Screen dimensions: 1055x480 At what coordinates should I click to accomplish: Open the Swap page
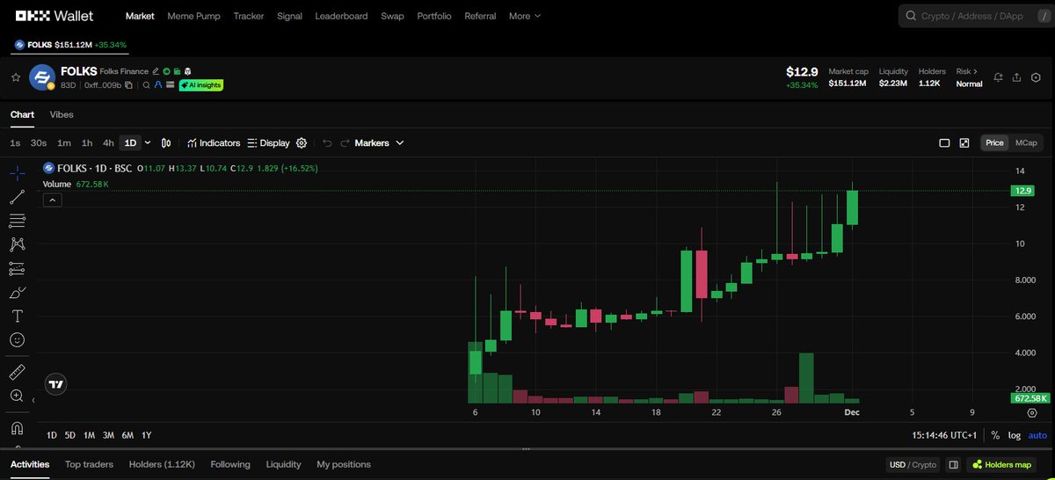[392, 16]
